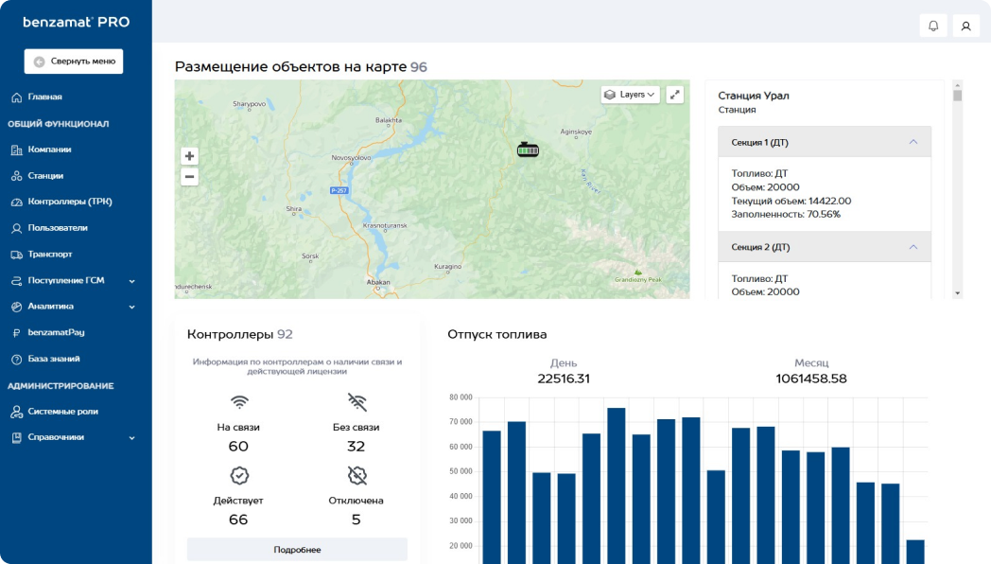Viewport: 991px width, 564px height.
Task: Click the 'На связи' wifi icon
Action: click(239, 401)
